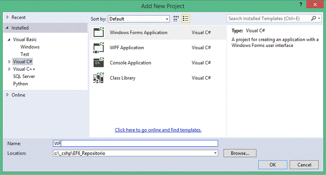Select SQL Server in the tree
This screenshot has width=326, height=175.
click(24, 76)
